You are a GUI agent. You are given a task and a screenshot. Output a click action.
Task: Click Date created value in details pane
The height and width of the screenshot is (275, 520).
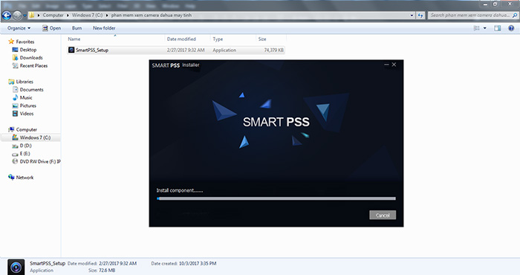pos(198,263)
